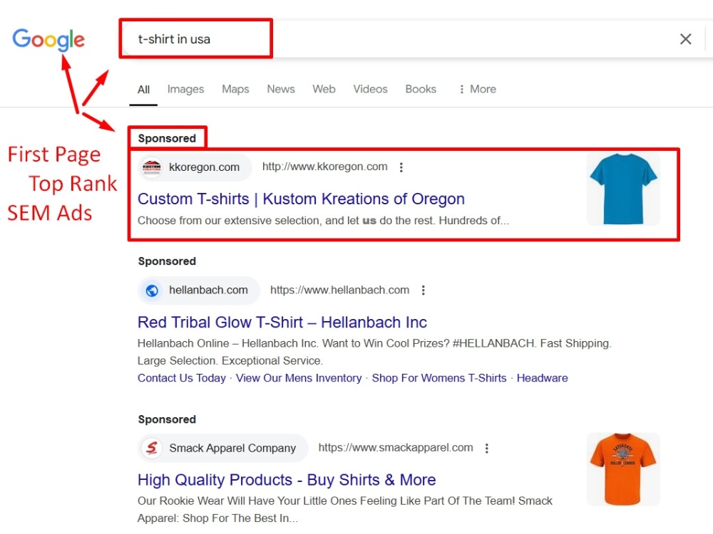Clear search with the X icon
This screenshot has width=713, height=534.
point(685,39)
